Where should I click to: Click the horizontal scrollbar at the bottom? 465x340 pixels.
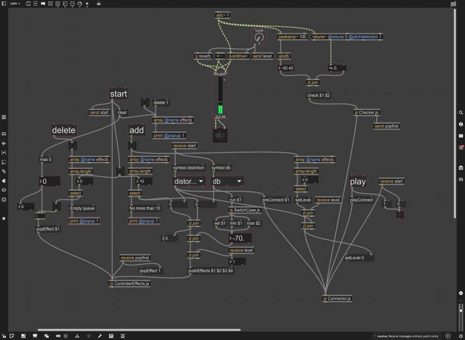pyautogui.click(x=138, y=330)
